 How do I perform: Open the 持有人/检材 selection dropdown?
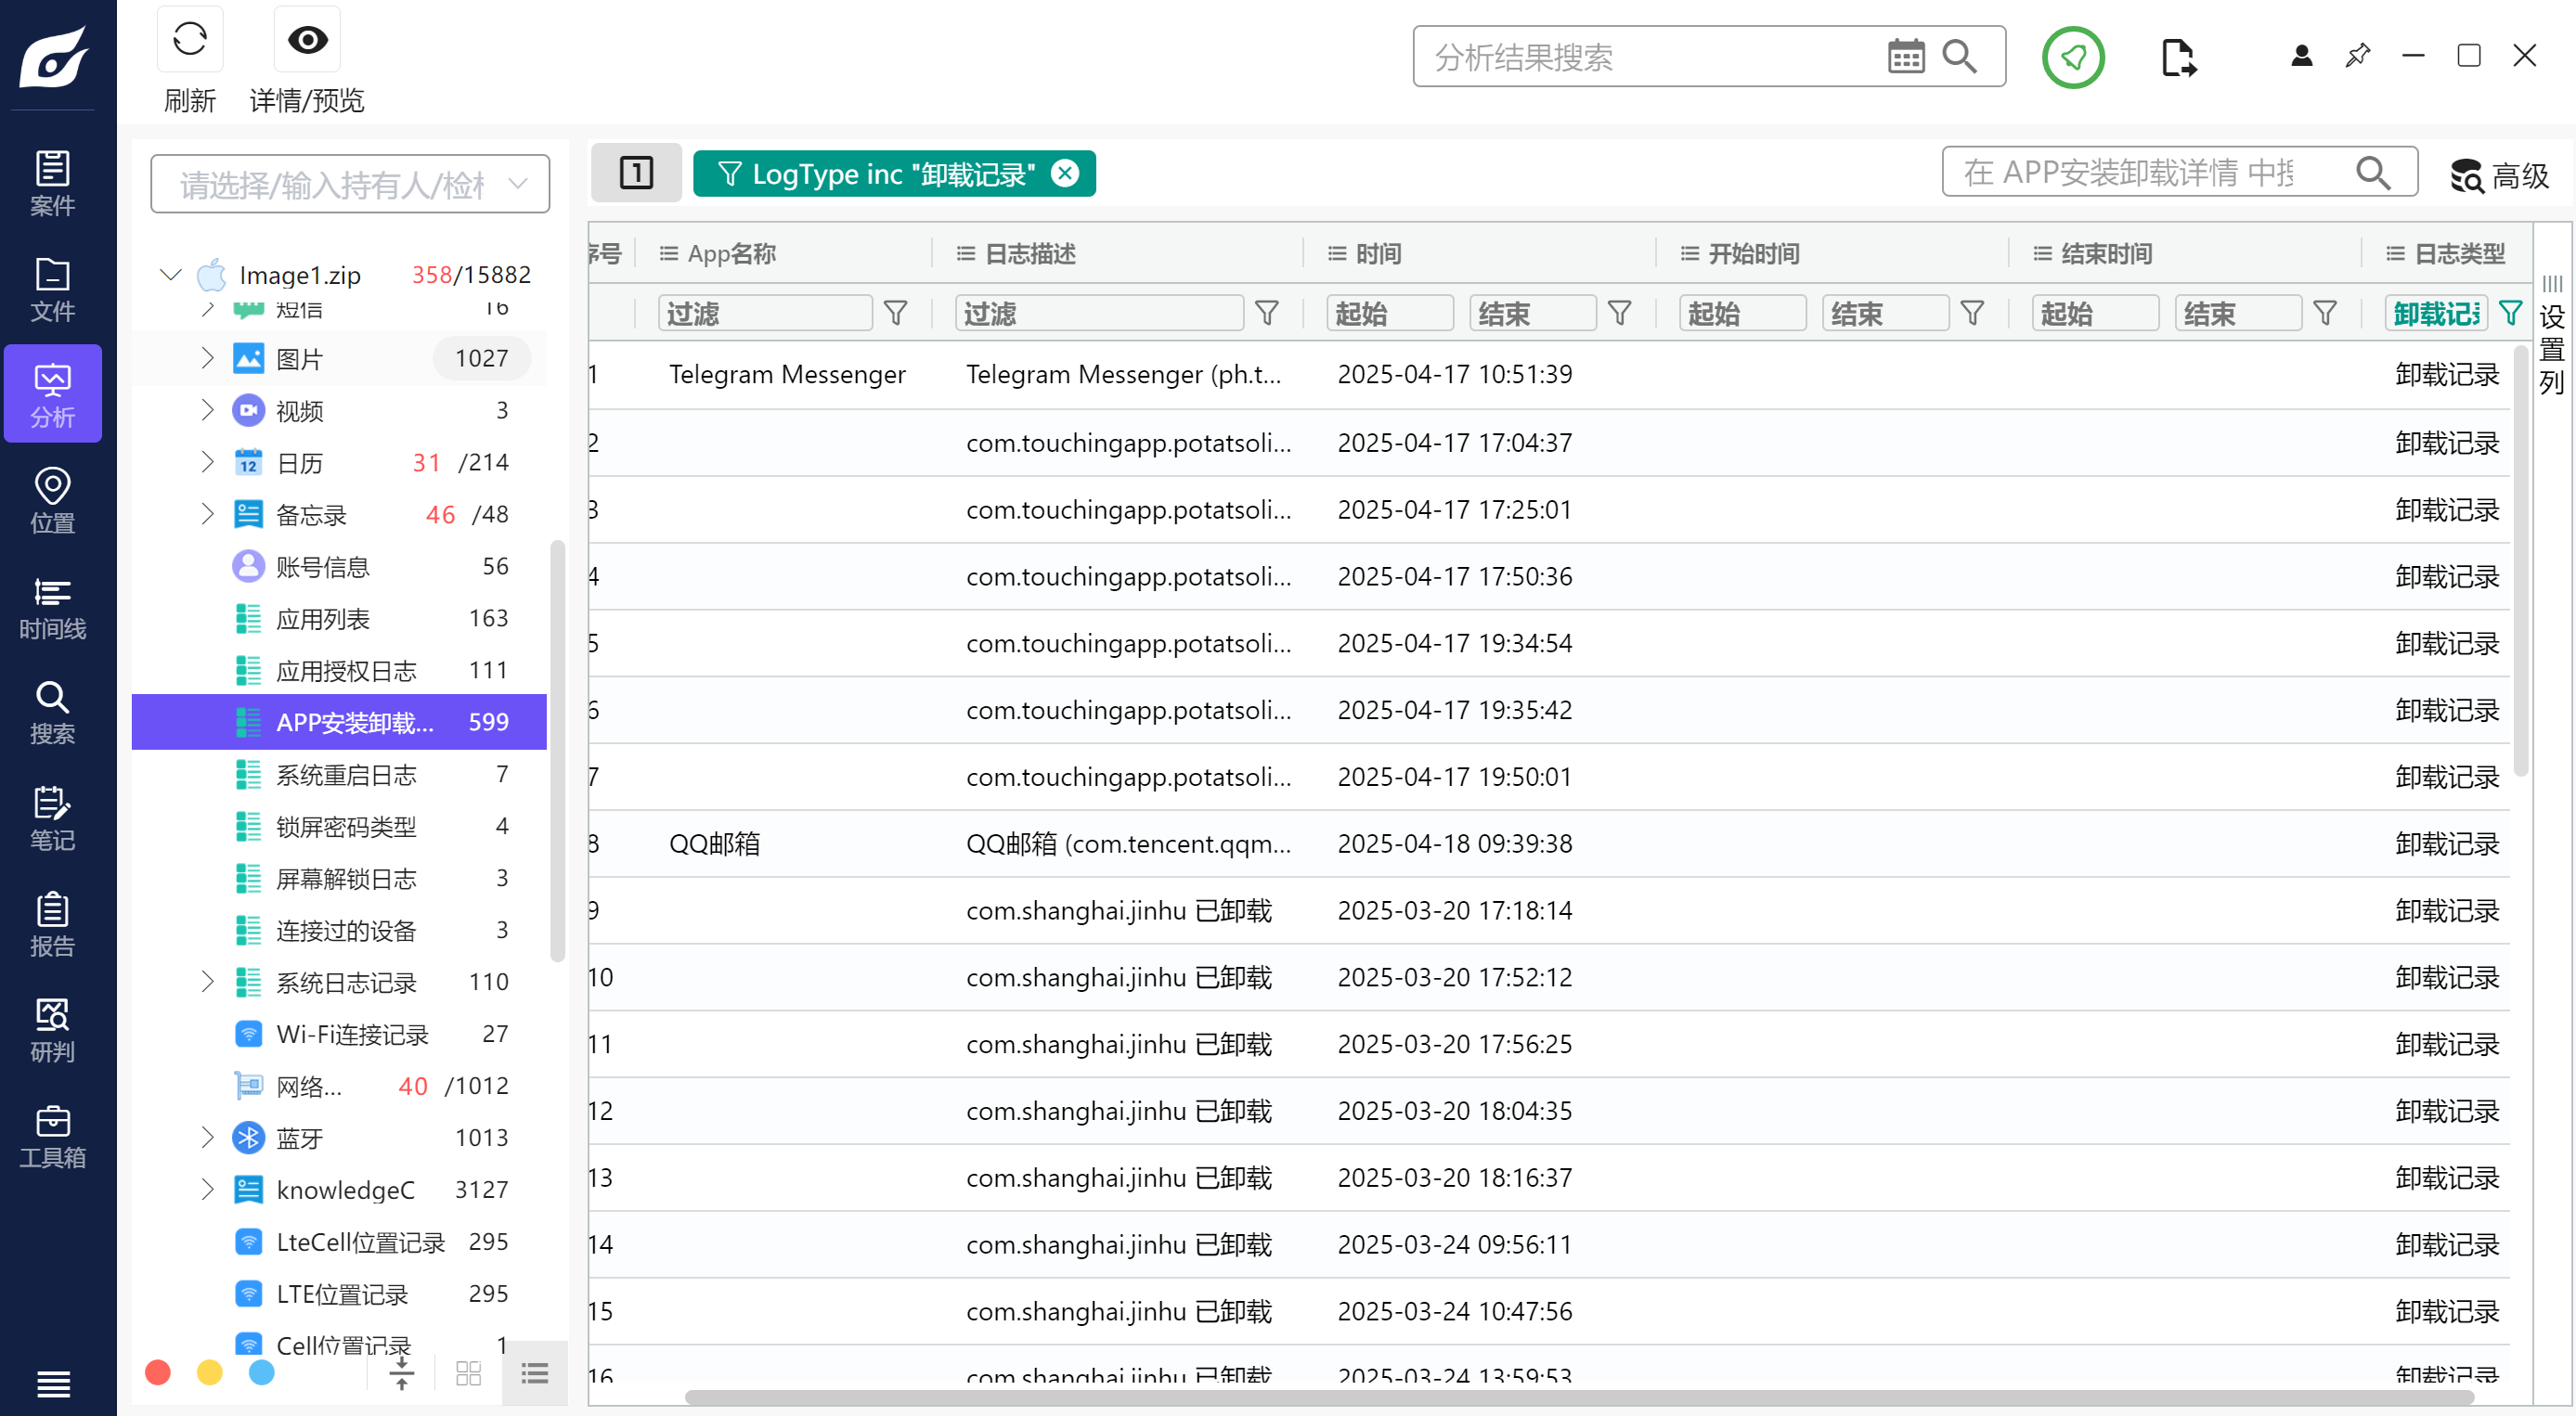350,184
